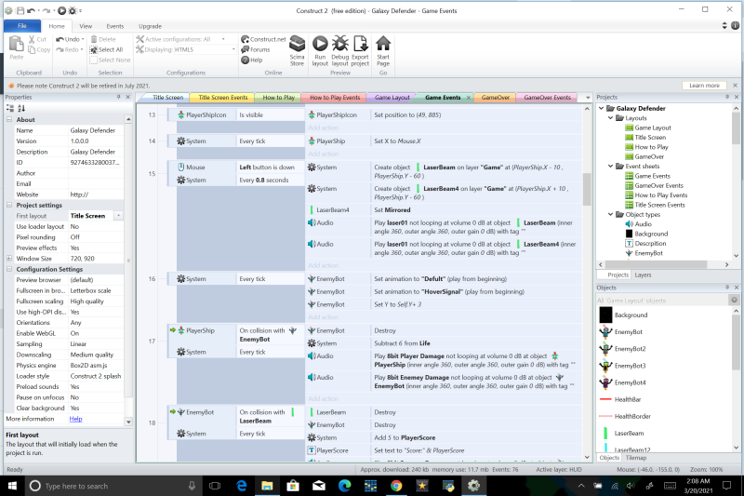
Task: Click Add action under event 14
Action: coord(323,154)
